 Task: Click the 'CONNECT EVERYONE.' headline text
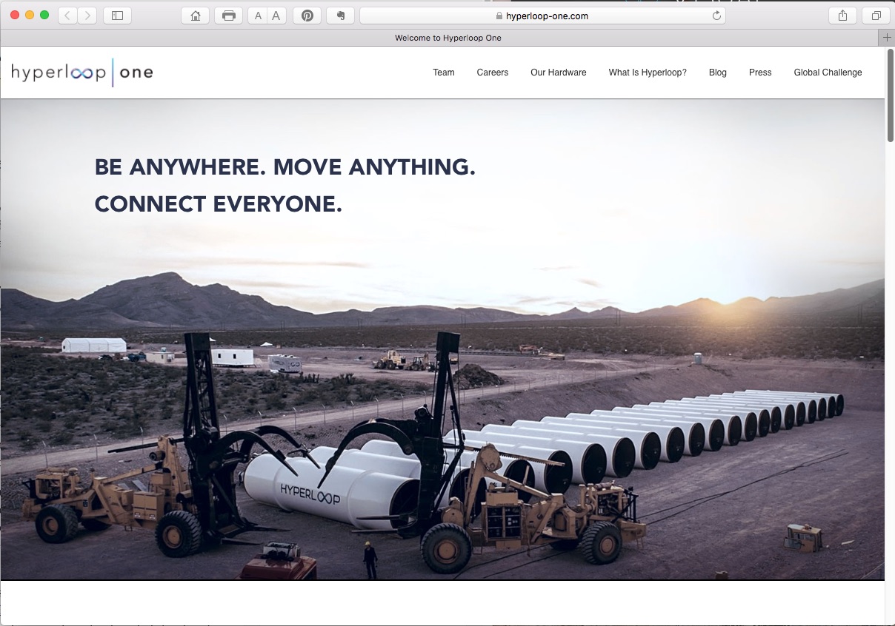click(219, 204)
